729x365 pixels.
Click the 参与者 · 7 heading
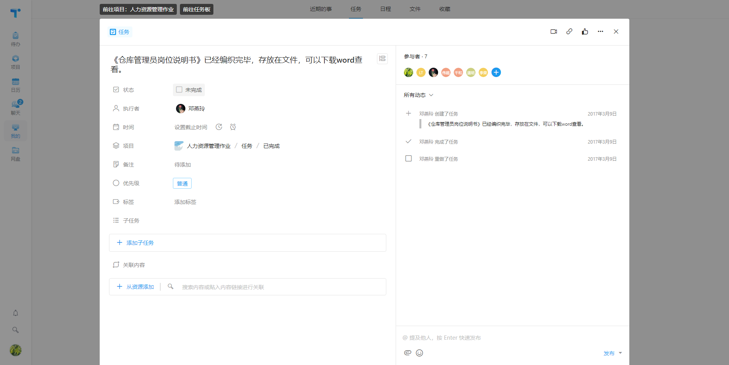click(x=416, y=56)
